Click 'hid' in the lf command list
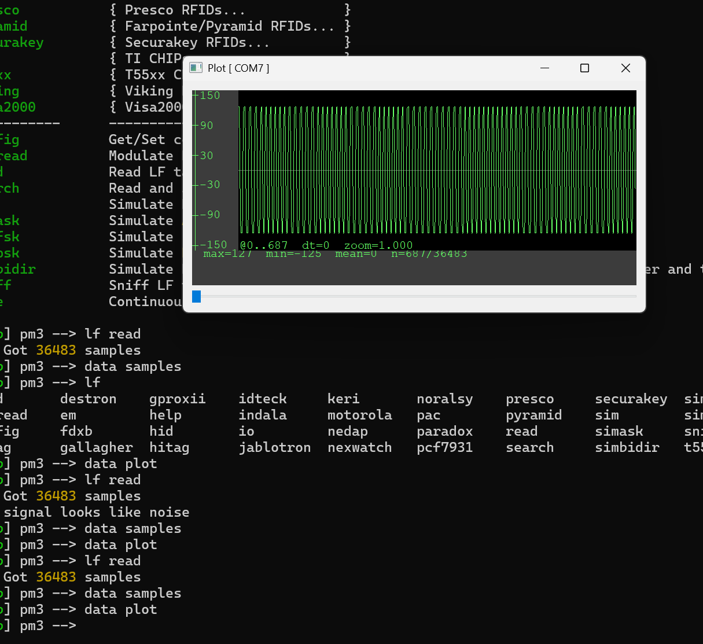Viewport: 703px width, 644px height. point(161,432)
